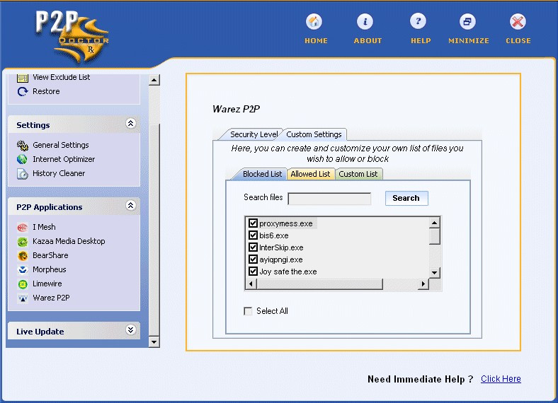558x403 pixels.
Task: Click file list scroll down arrow
Action: click(435, 273)
